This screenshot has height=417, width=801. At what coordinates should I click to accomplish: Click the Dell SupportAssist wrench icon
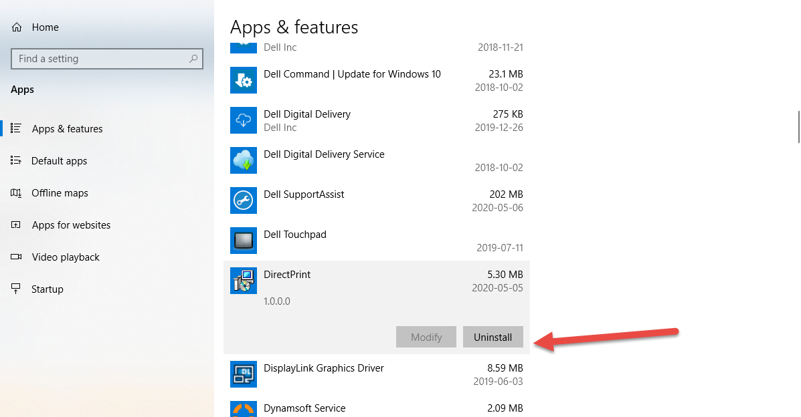point(243,200)
